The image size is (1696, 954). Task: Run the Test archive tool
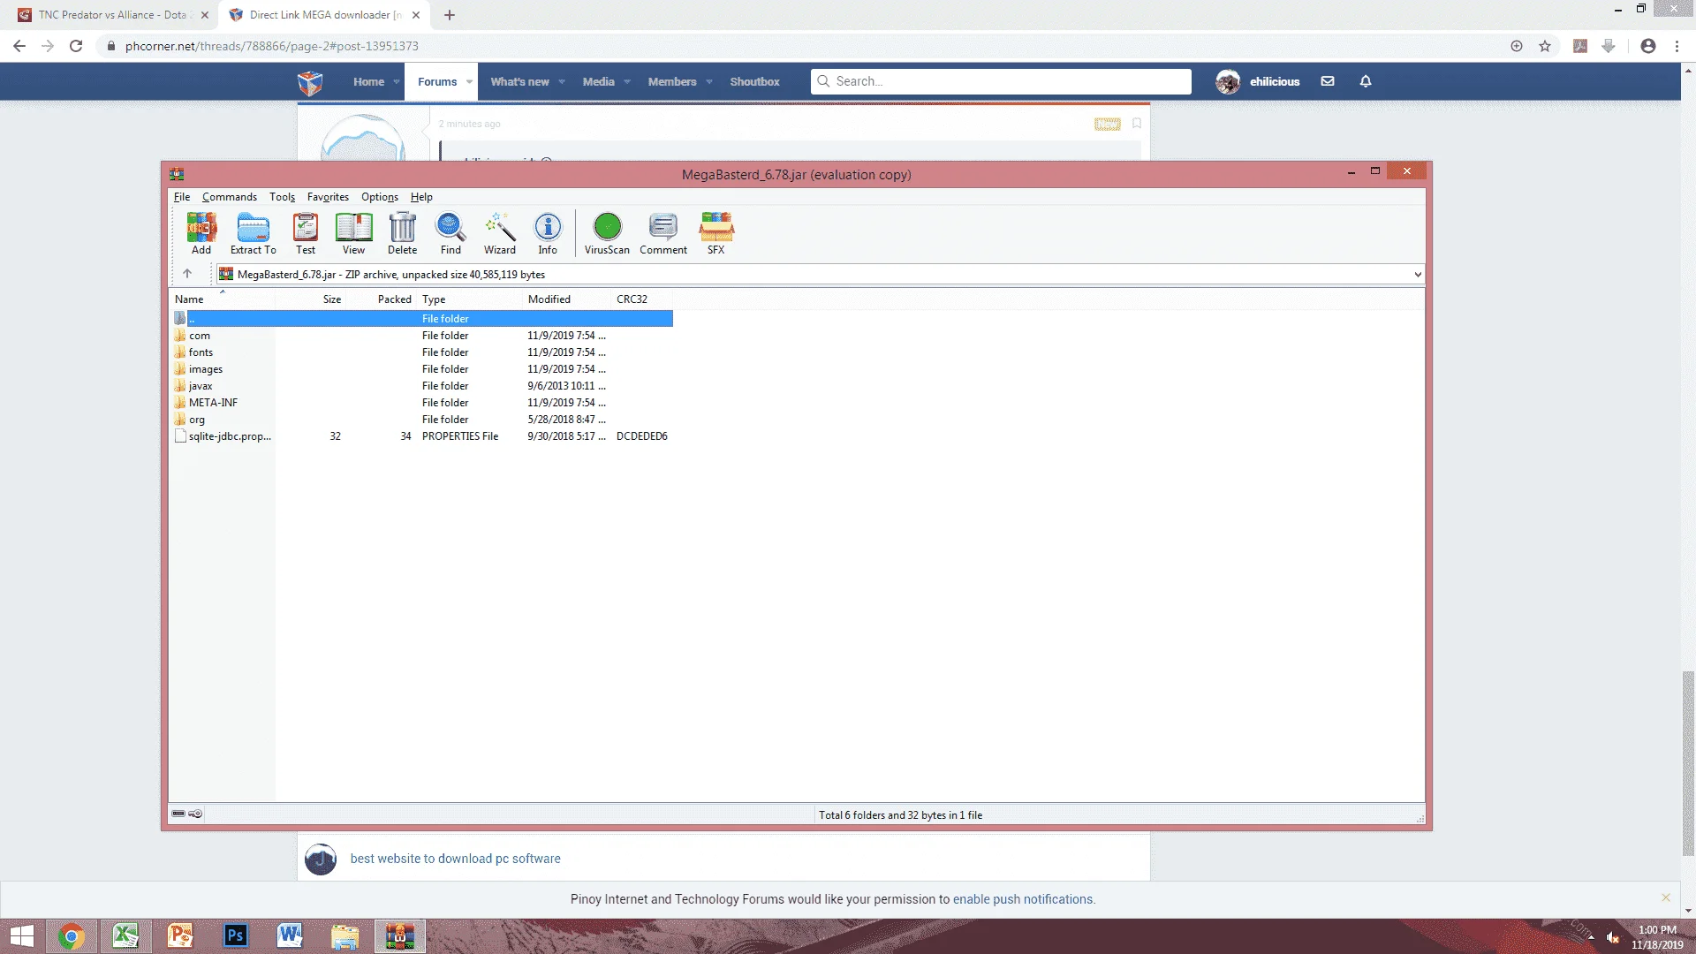tap(306, 233)
